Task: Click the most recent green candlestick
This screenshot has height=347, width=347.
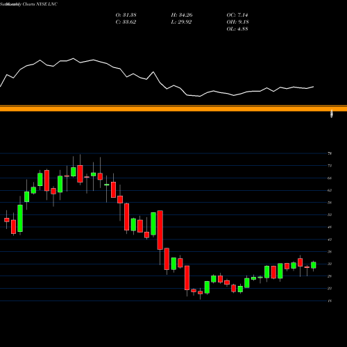Action: 314,265
